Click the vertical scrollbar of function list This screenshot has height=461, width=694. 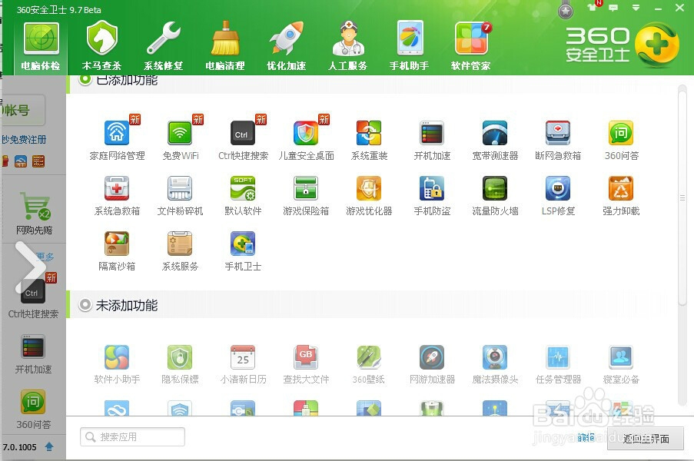coord(682,197)
